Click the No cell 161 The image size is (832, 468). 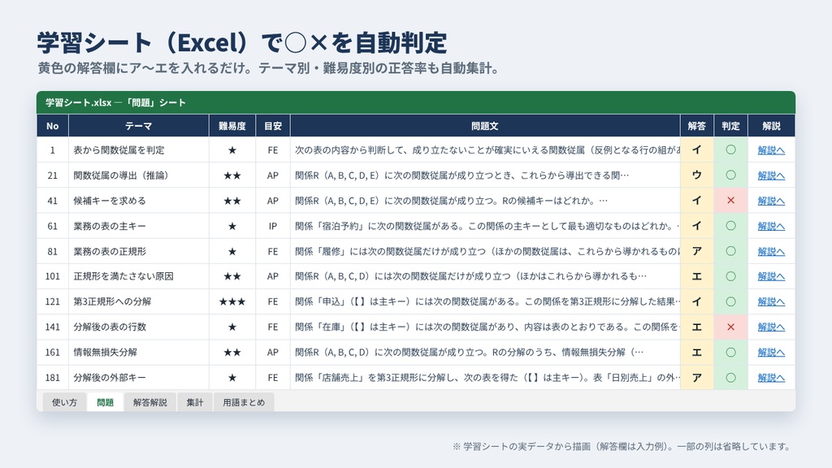coord(53,353)
